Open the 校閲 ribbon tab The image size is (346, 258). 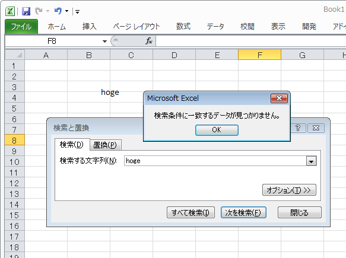pyautogui.click(x=247, y=27)
